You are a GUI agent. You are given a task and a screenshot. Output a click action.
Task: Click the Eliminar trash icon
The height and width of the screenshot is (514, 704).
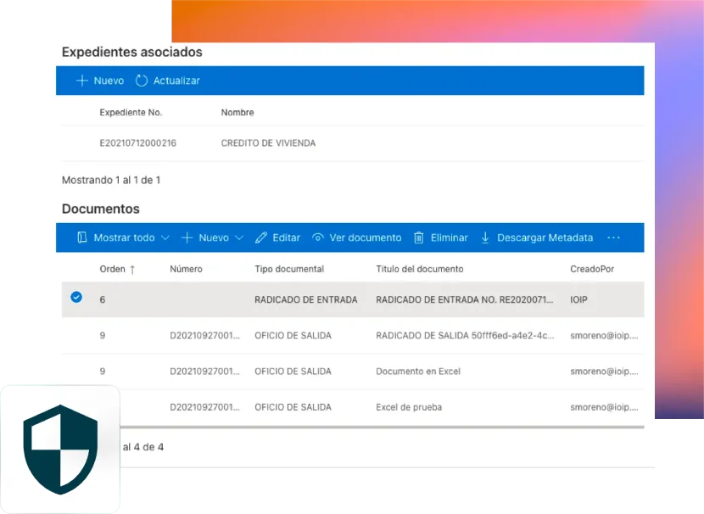click(419, 238)
